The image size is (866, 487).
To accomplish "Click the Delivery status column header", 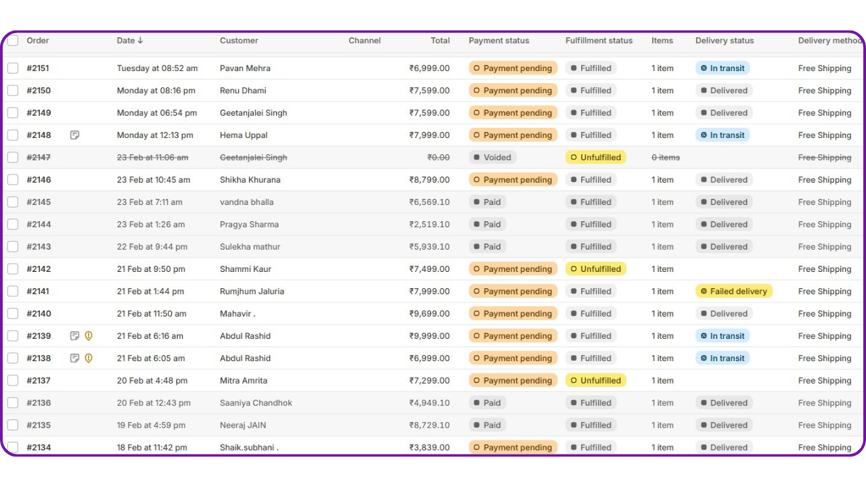I will 724,41.
